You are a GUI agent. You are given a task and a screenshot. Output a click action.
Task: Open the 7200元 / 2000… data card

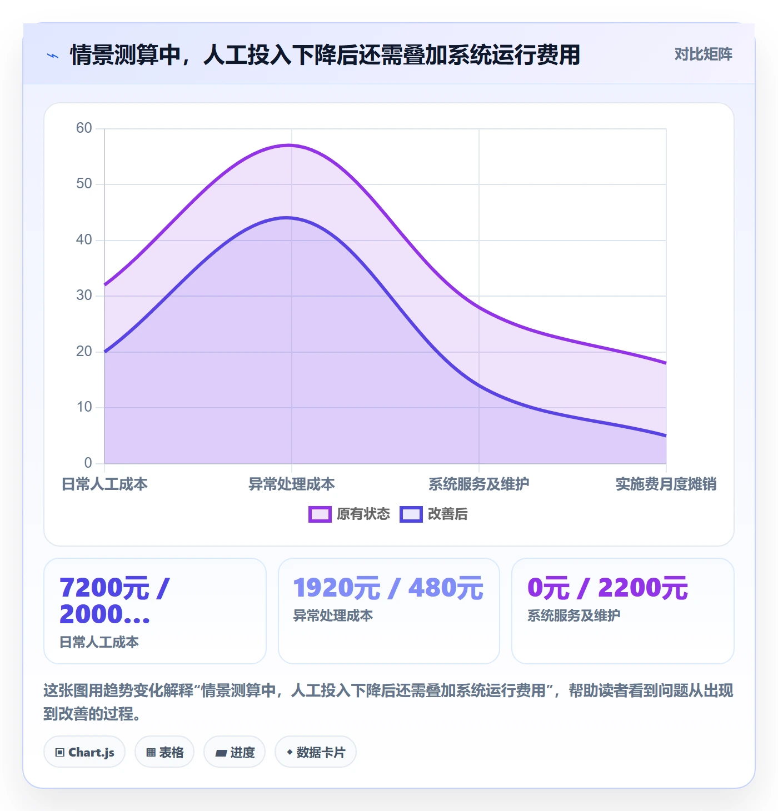[x=155, y=611]
